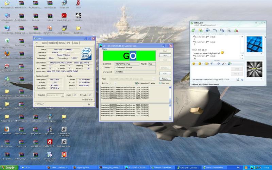
Task: Select the CPU tab in CPU-Z
Action: click(37, 43)
